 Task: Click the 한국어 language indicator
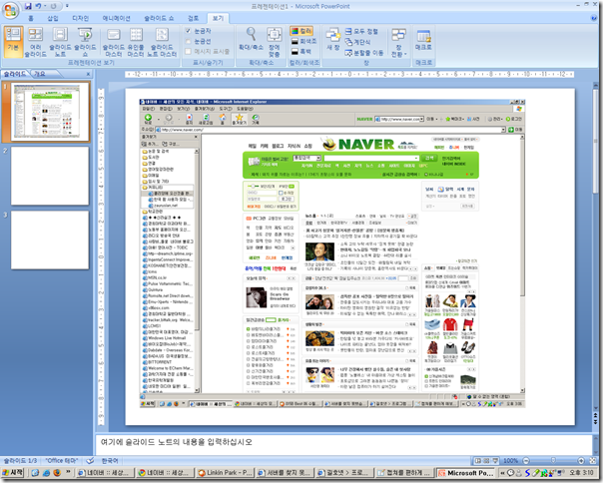coord(110,460)
